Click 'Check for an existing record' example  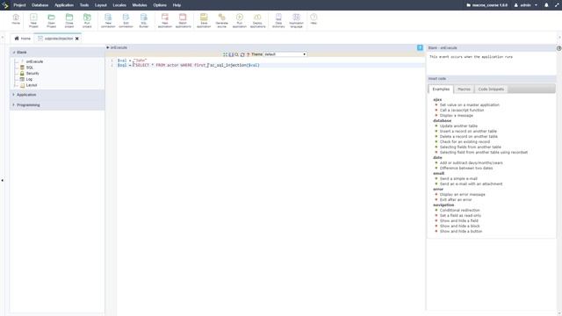(x=465, y=142)
